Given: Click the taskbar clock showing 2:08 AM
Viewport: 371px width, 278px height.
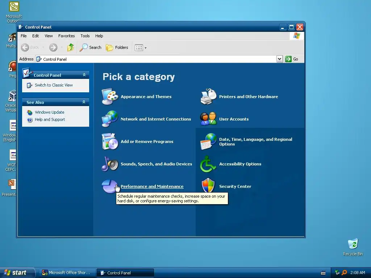Looking at the screenshot, I should pos(358,273).
